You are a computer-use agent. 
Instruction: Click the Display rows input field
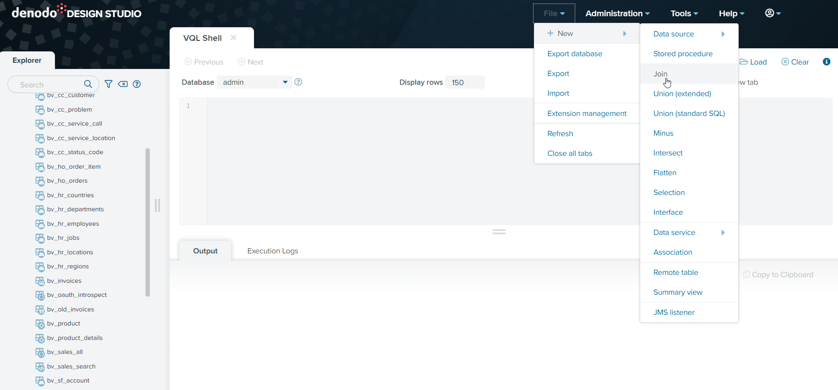pos(464,83)
